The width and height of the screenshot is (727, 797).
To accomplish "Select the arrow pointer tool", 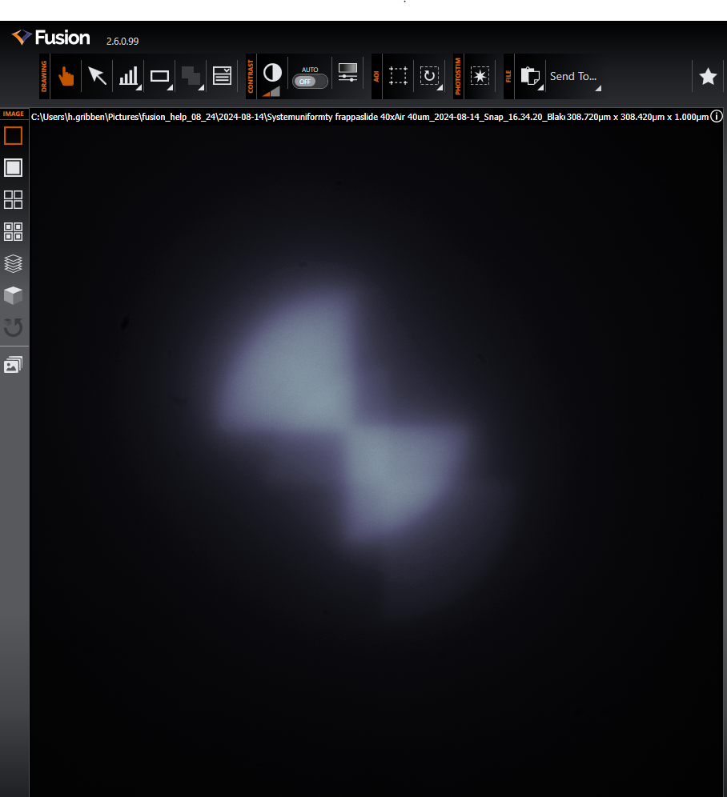I will pos(97,76).
